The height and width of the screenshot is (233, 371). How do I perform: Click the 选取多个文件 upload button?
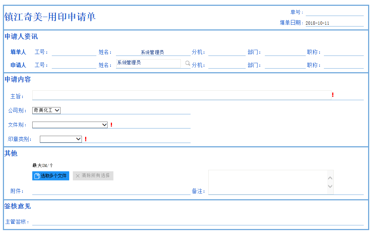click(51, 176)
